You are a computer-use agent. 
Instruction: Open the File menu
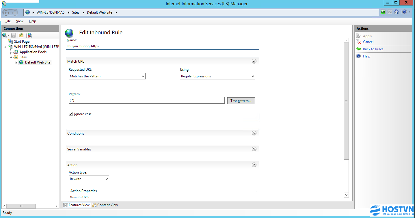[8, 21]
